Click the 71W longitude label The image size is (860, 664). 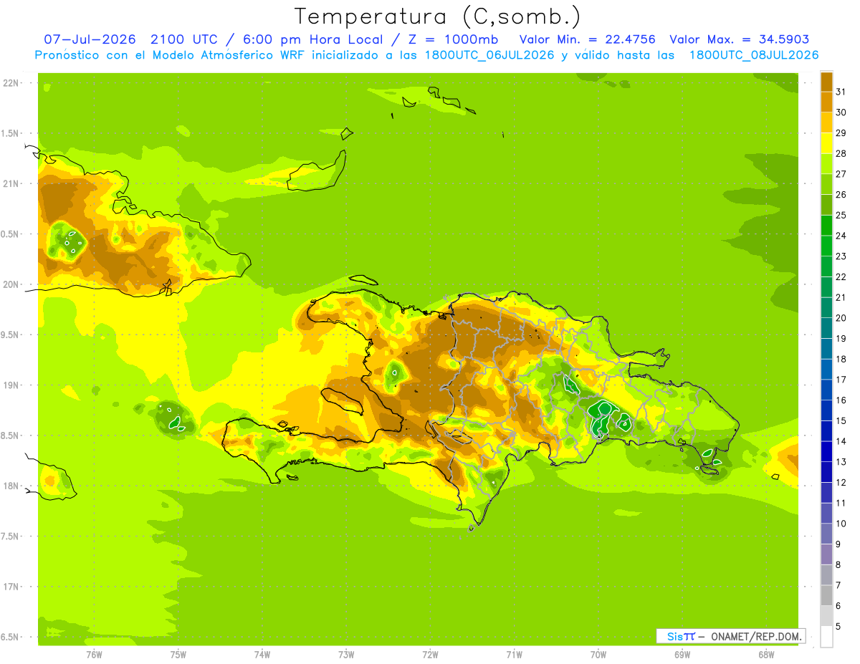pos(514,654)
